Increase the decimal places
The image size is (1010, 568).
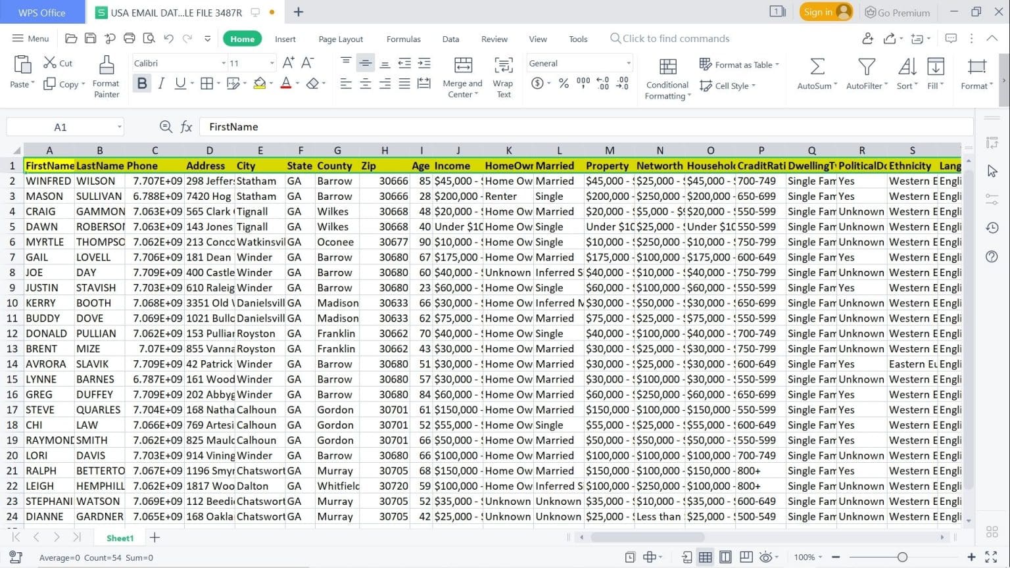[603, 83]
